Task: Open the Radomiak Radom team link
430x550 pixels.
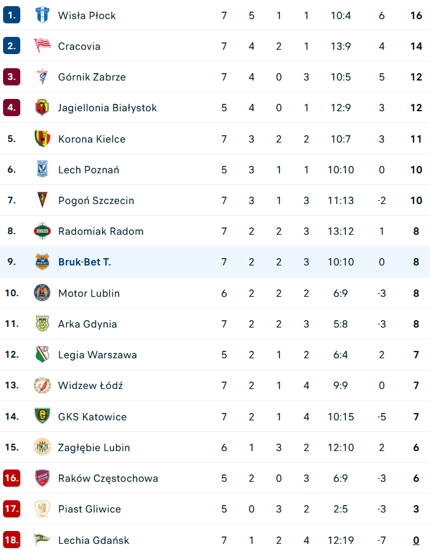Action: pos(101,231)
